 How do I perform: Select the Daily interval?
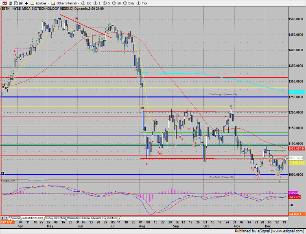pyautogui.click(x=131, y=3)
